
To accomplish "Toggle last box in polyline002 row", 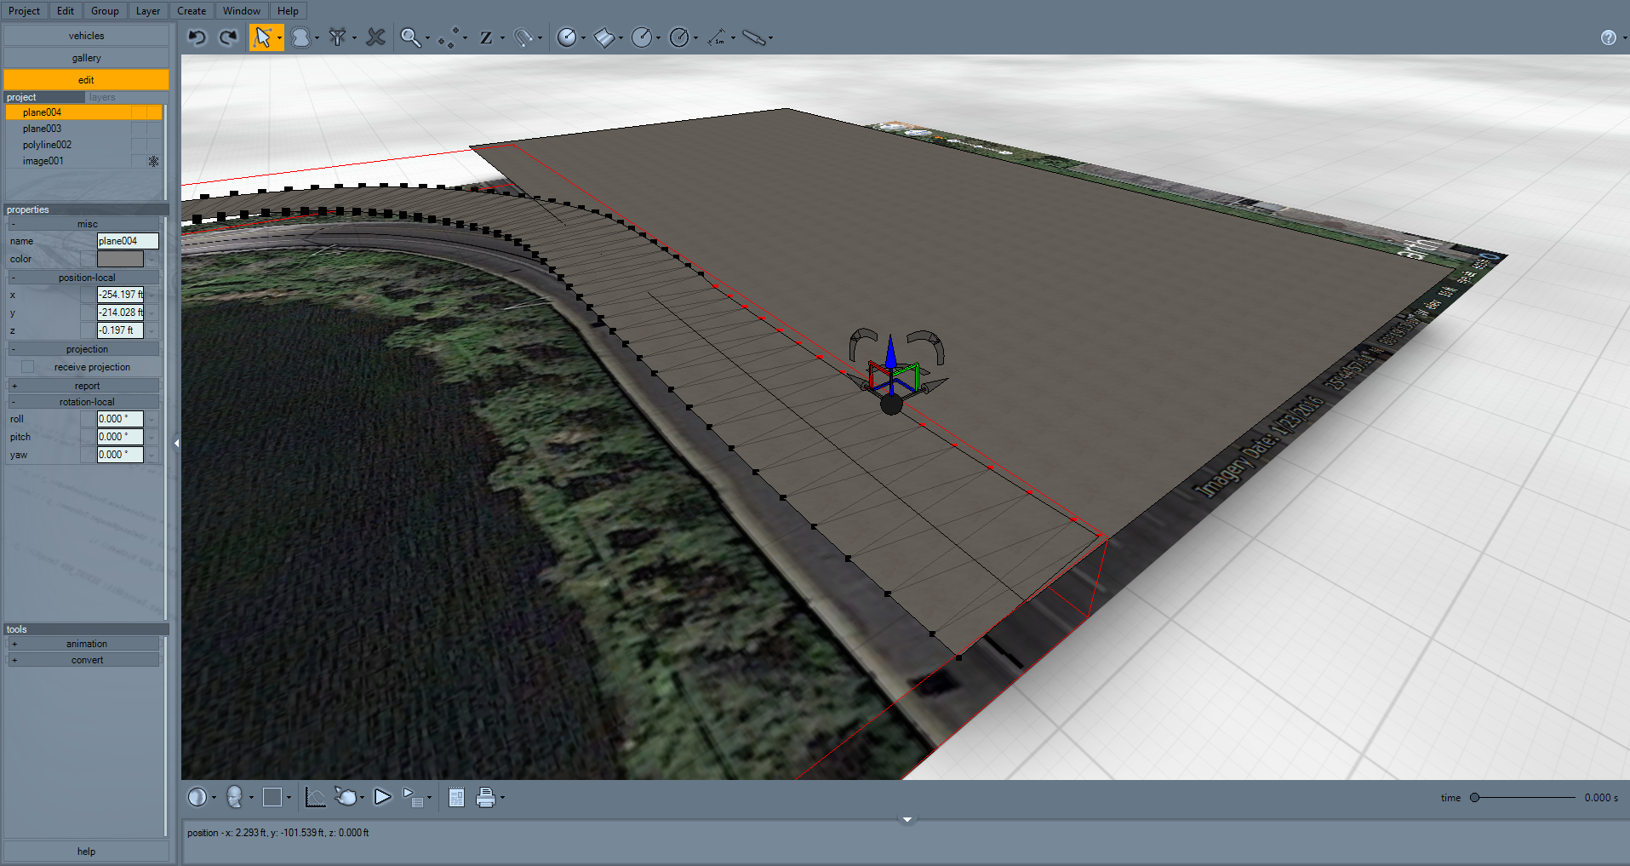I will (153, 145).
